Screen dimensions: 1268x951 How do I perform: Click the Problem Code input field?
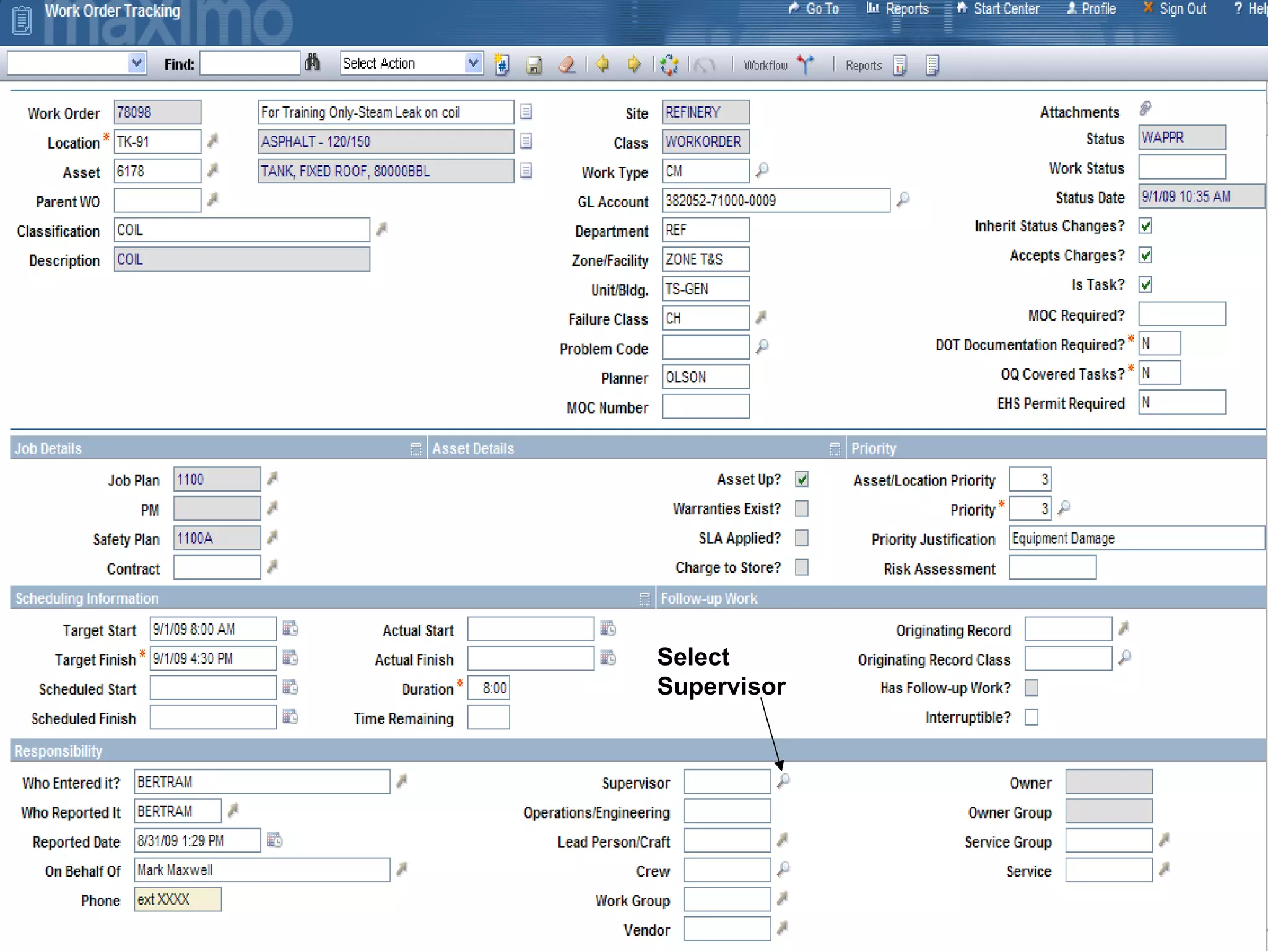705,348
